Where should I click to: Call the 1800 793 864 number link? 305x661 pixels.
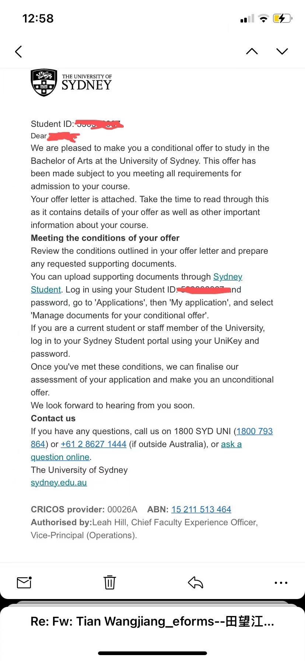(255, 431)
